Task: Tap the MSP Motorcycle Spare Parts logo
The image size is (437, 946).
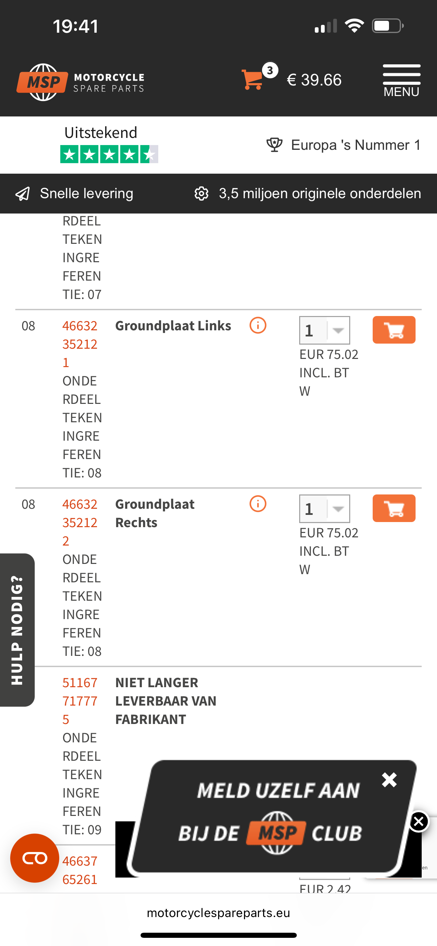Action: 81,81
